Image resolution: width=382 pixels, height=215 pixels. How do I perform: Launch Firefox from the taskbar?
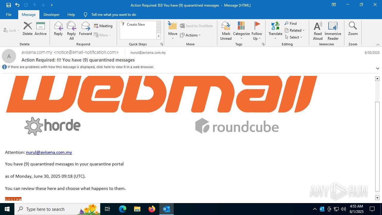[x=152, y=209]
